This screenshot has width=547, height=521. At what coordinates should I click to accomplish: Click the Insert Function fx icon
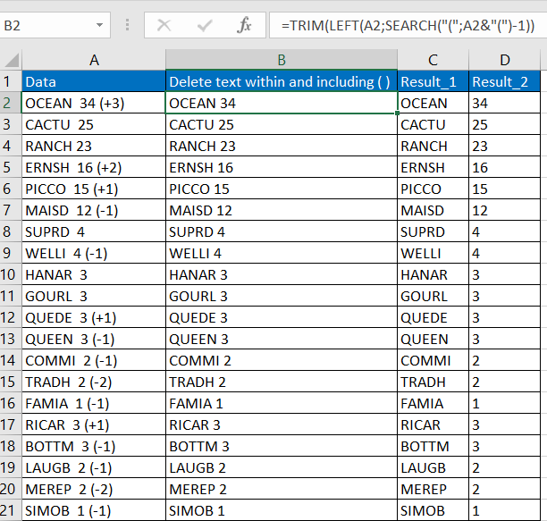[x=244, y=25]
